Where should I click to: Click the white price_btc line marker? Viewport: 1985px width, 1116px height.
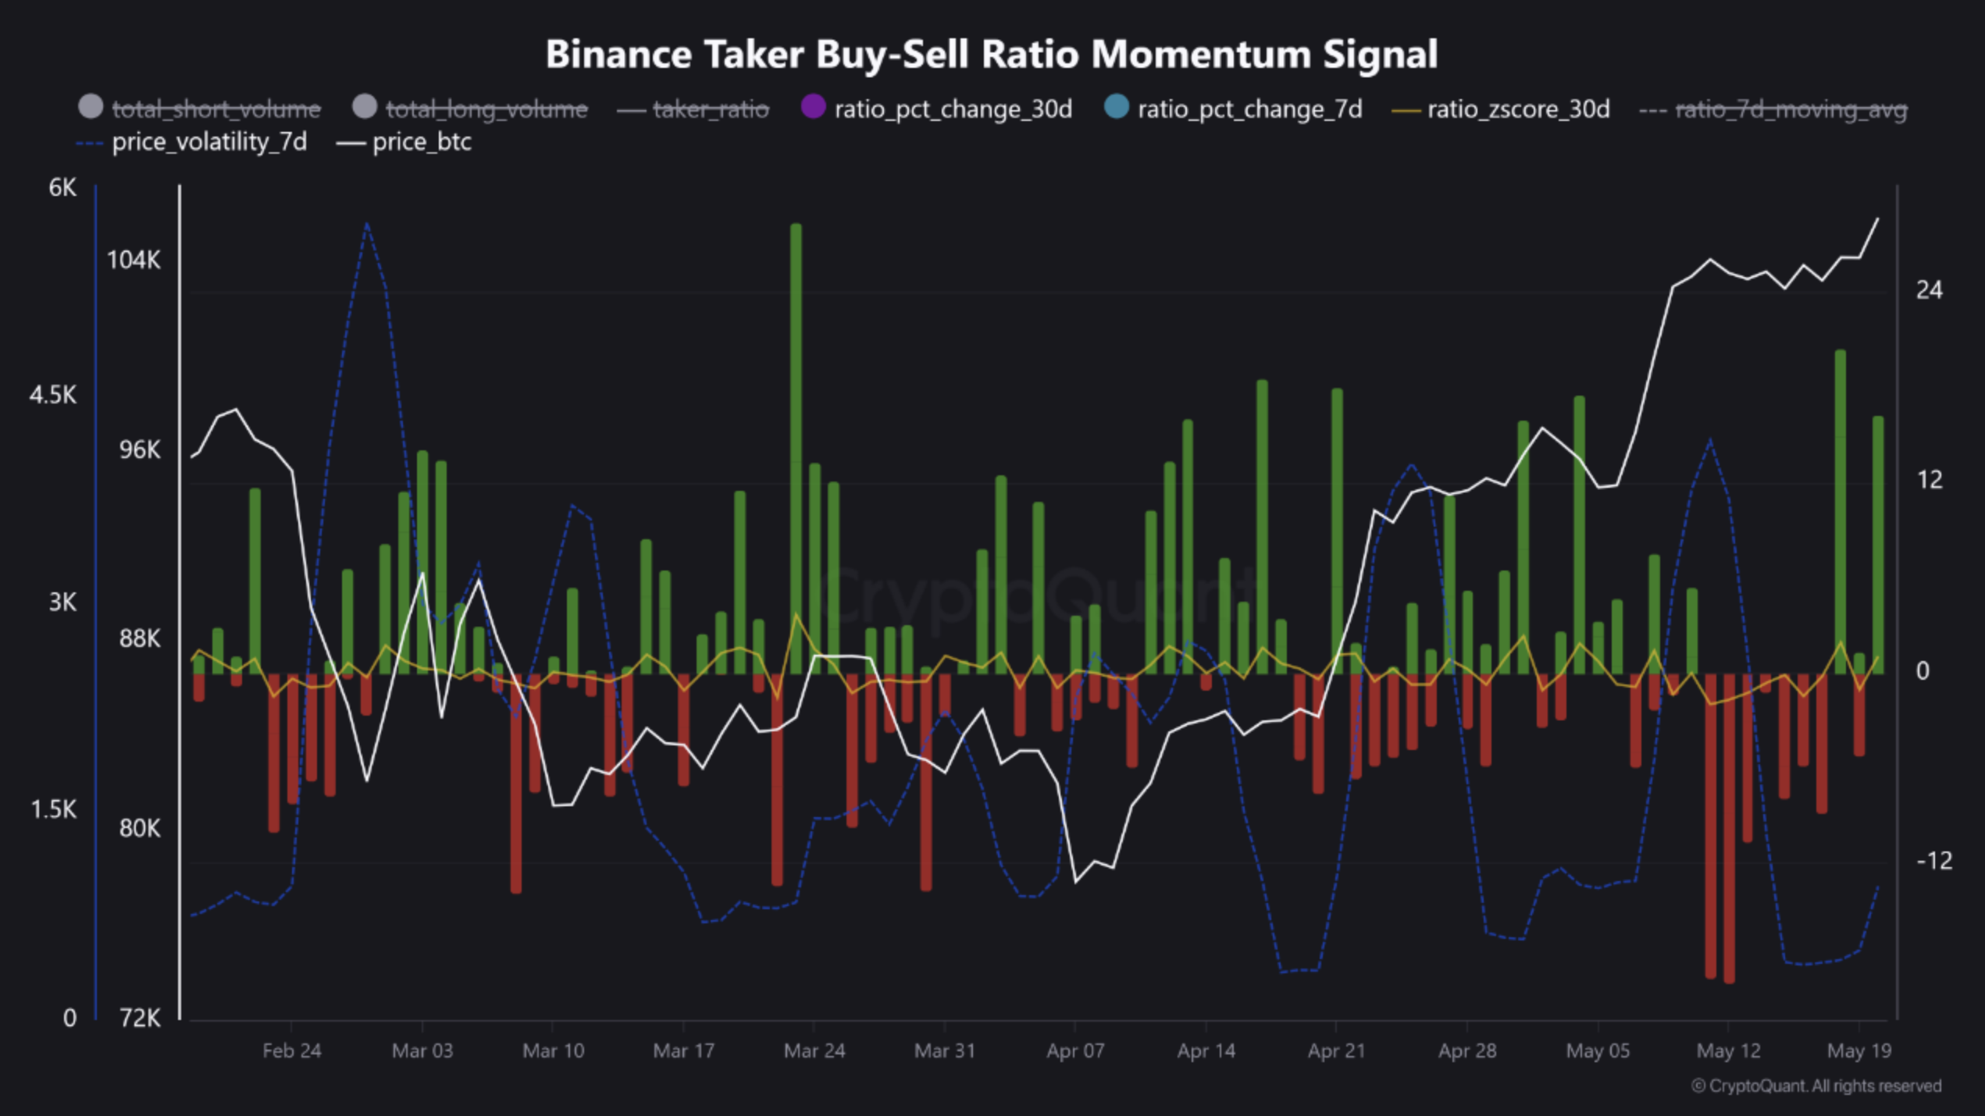pyautogui.click(x=351, y=144)
